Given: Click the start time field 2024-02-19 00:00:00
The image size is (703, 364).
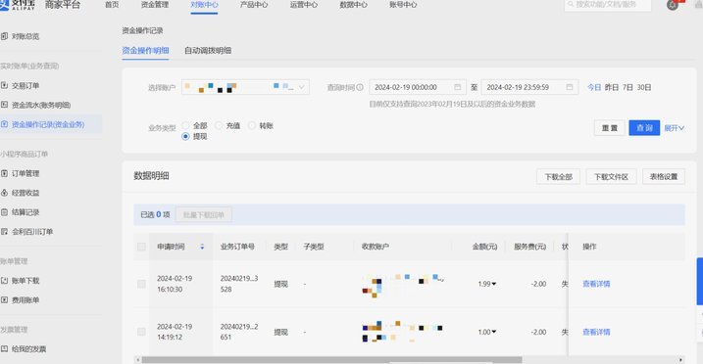Looking at the screenshot, I should 417,87.
